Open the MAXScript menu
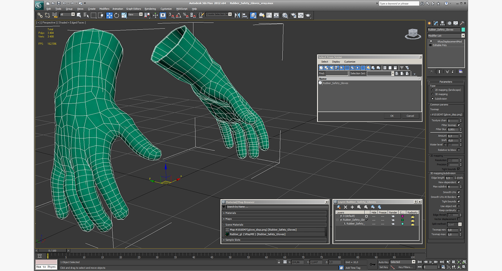Viewport: 502px width, 271px height. click(182, 9)
